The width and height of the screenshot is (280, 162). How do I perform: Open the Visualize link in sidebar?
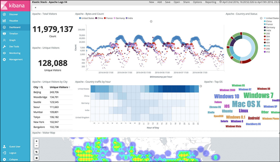coord(14,21)
